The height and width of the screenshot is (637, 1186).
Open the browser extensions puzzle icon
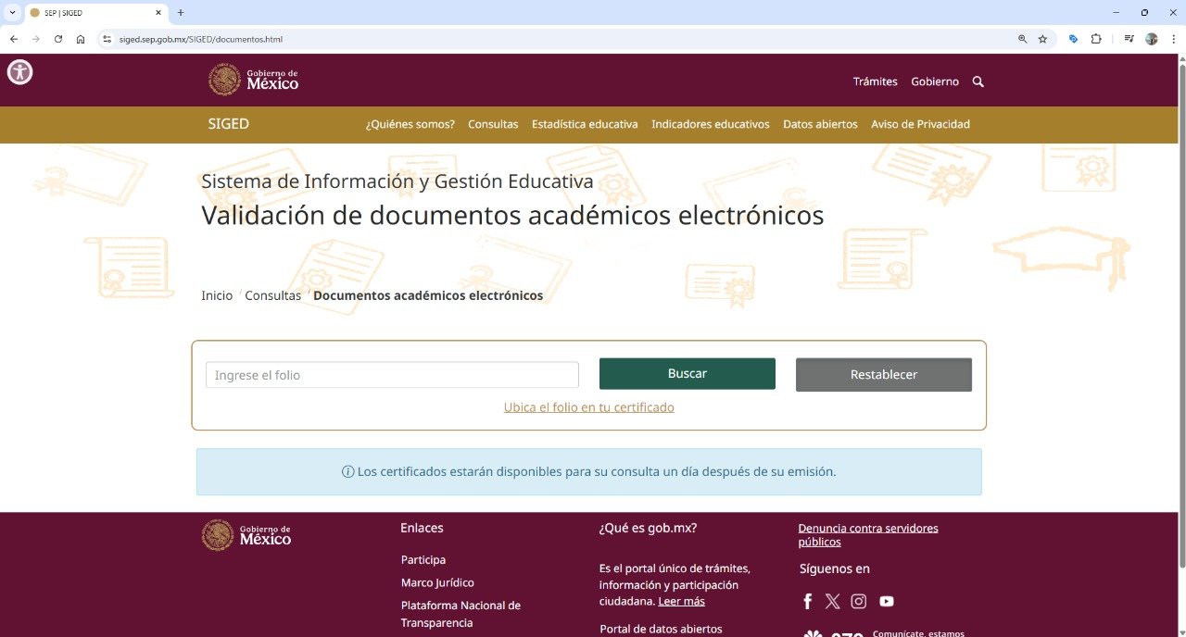point(1096,39)
